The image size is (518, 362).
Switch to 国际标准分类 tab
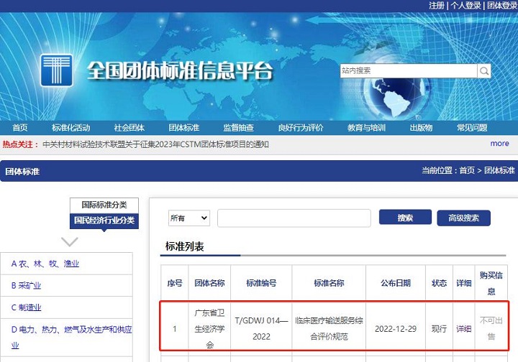[x=104, y=205]
